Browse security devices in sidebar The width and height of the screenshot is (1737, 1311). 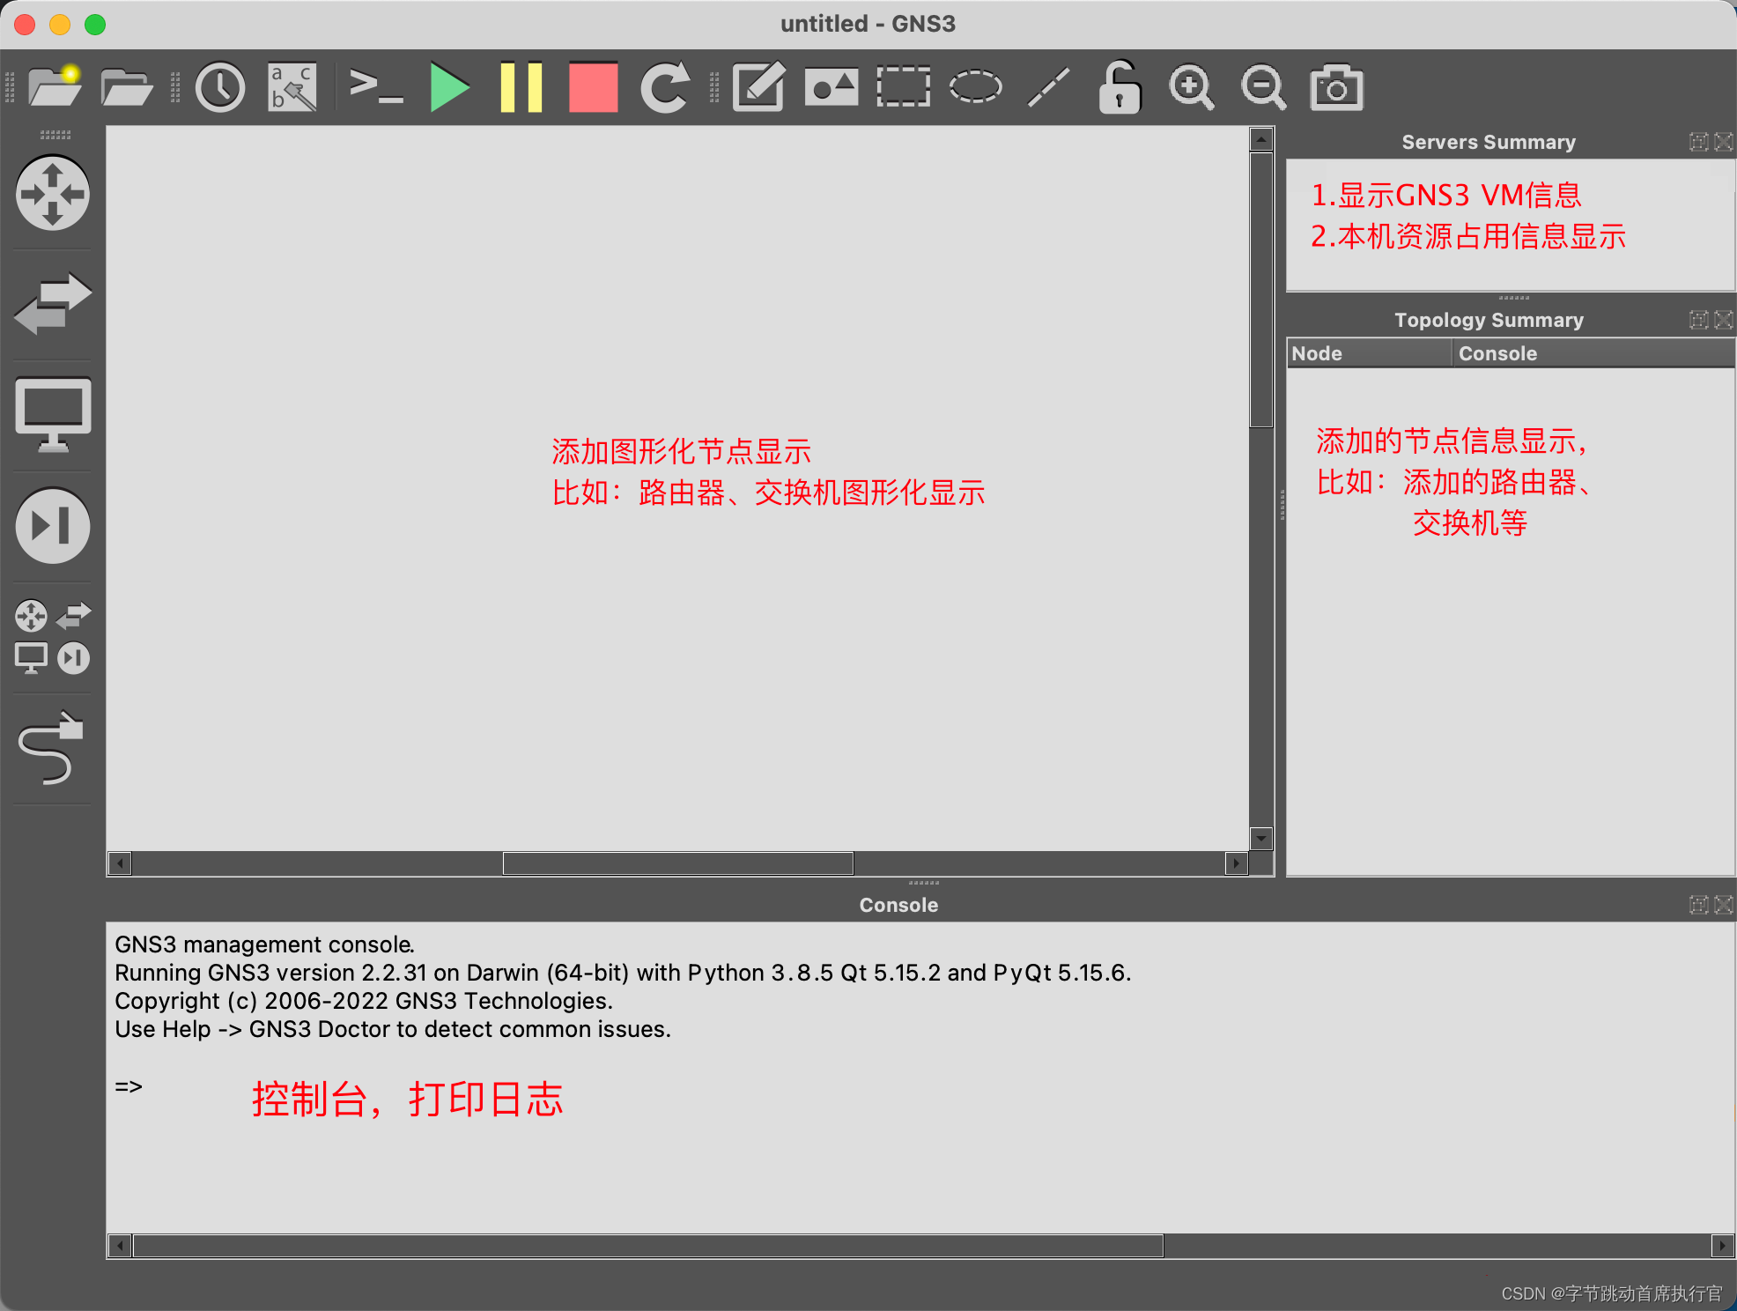tap(53, 526)
